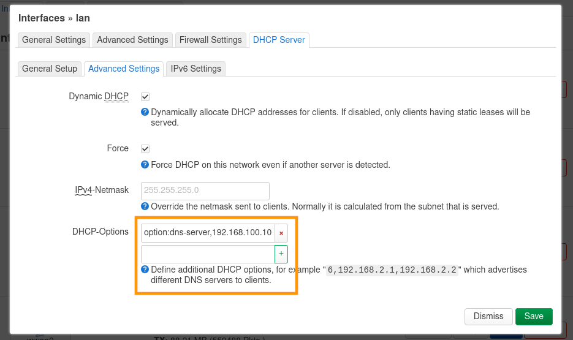Screen dimensions: 573x340
Task: Select the DHCP Server's Advanced Settings sub-tab
Action: tap(124, 69)
